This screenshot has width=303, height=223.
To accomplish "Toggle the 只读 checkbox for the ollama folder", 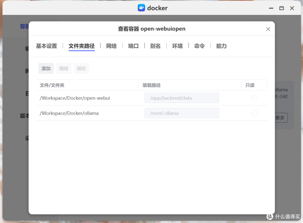I will click(254, 113).
